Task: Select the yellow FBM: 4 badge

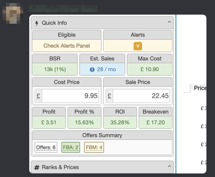Action: [x=94, y=147]
